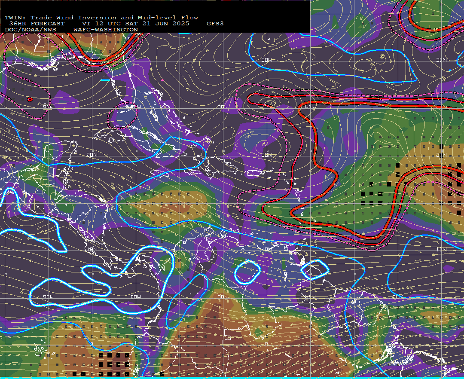Click the 90W label inside the thick cyan contour

[x=48, y=297]
